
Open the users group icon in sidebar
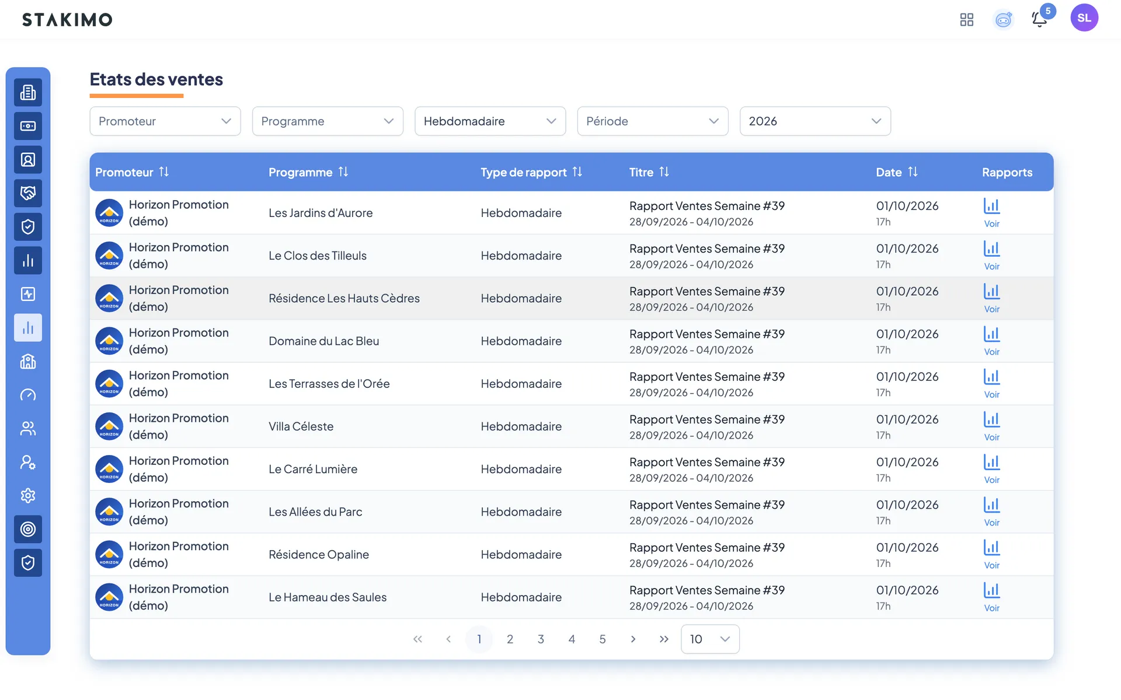[x=28, y=428]
